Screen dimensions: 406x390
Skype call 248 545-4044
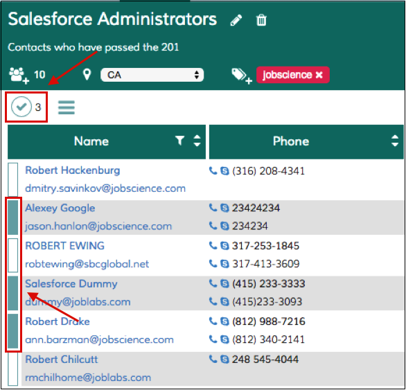(224, 360)
